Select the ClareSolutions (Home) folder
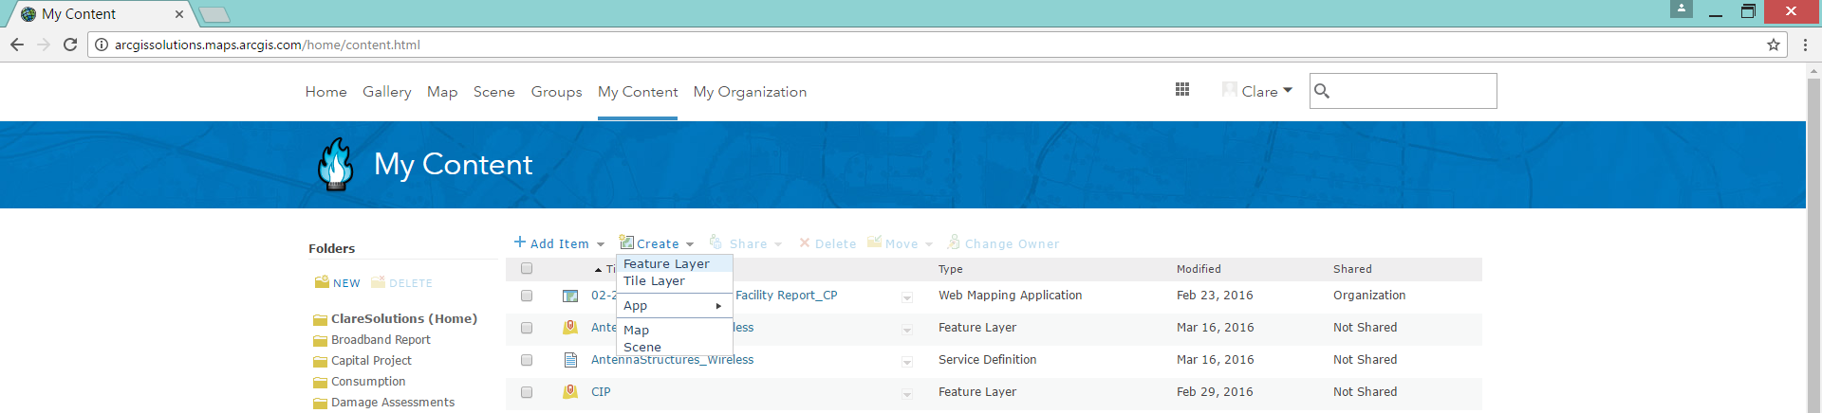The image size is (1822, 413). point(403,319)
